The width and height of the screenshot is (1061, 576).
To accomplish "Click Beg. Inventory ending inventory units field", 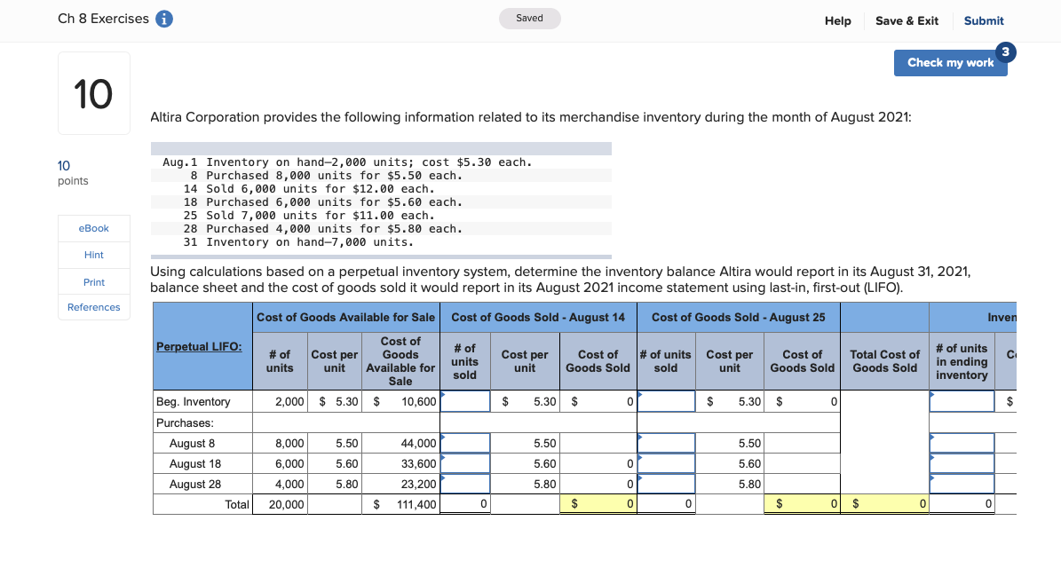I will 962,401.
